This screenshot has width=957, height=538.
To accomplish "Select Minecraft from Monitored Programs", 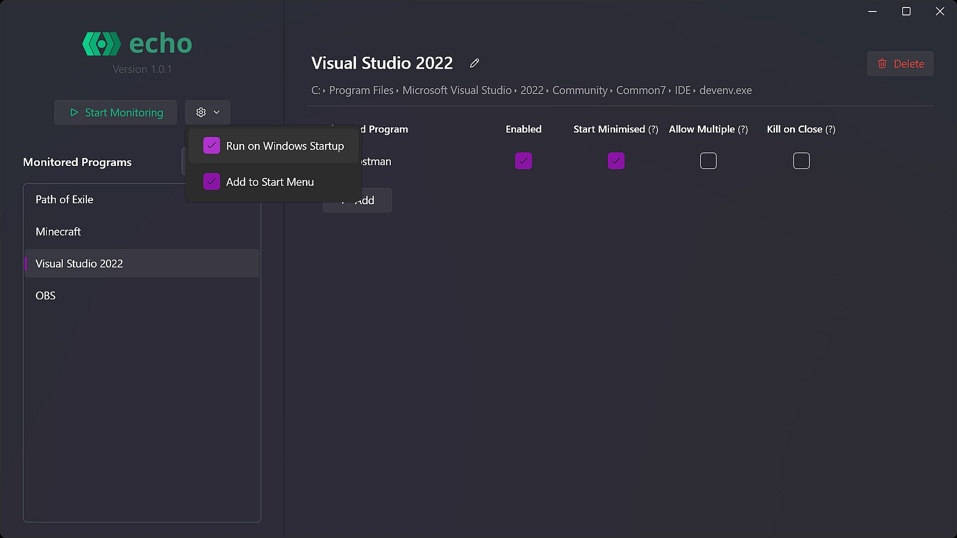I will (58, 232).
